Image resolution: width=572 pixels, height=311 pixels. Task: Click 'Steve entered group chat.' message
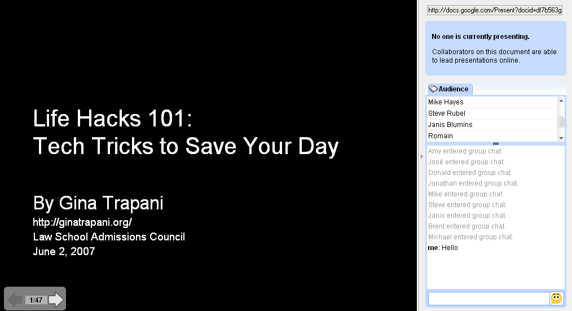click(x=467, y=205)
